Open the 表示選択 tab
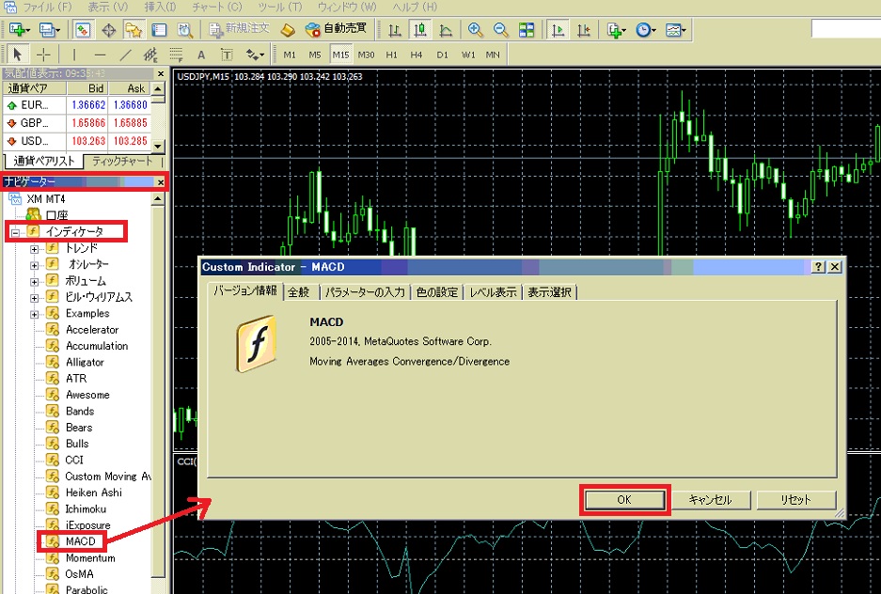The image size is (881, 594). pos(549,292)
